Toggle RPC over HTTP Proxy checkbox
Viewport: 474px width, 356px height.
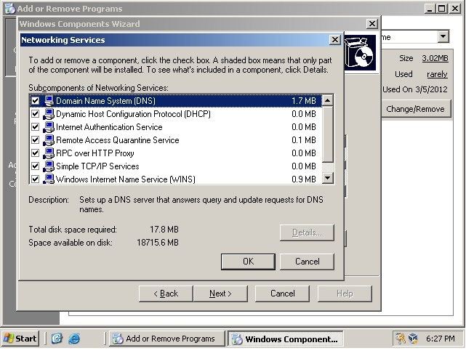click(36, 153)
